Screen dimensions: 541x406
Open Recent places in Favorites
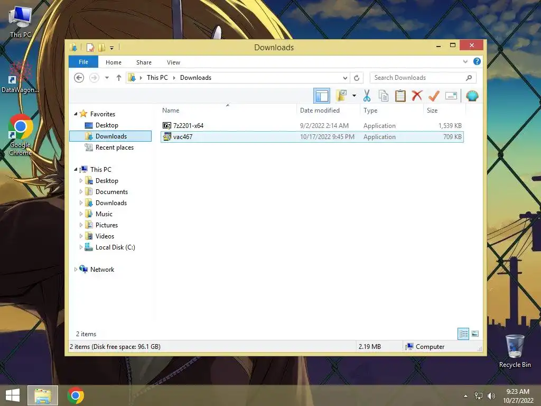click(x=114, y=147)
